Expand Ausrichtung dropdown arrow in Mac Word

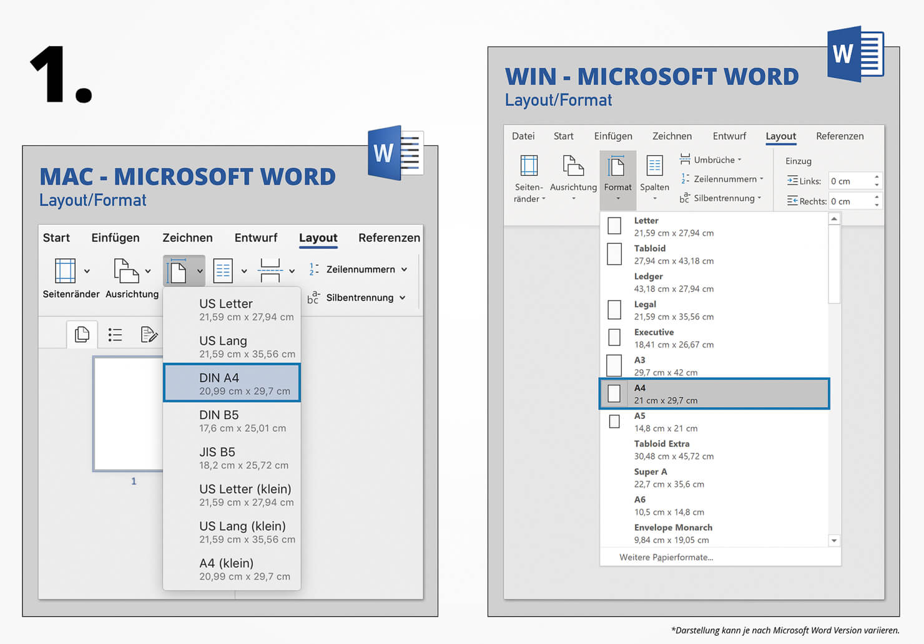pos(148,271)
